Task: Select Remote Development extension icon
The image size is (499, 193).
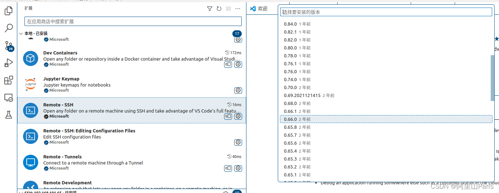Action: tap(31, 185)
